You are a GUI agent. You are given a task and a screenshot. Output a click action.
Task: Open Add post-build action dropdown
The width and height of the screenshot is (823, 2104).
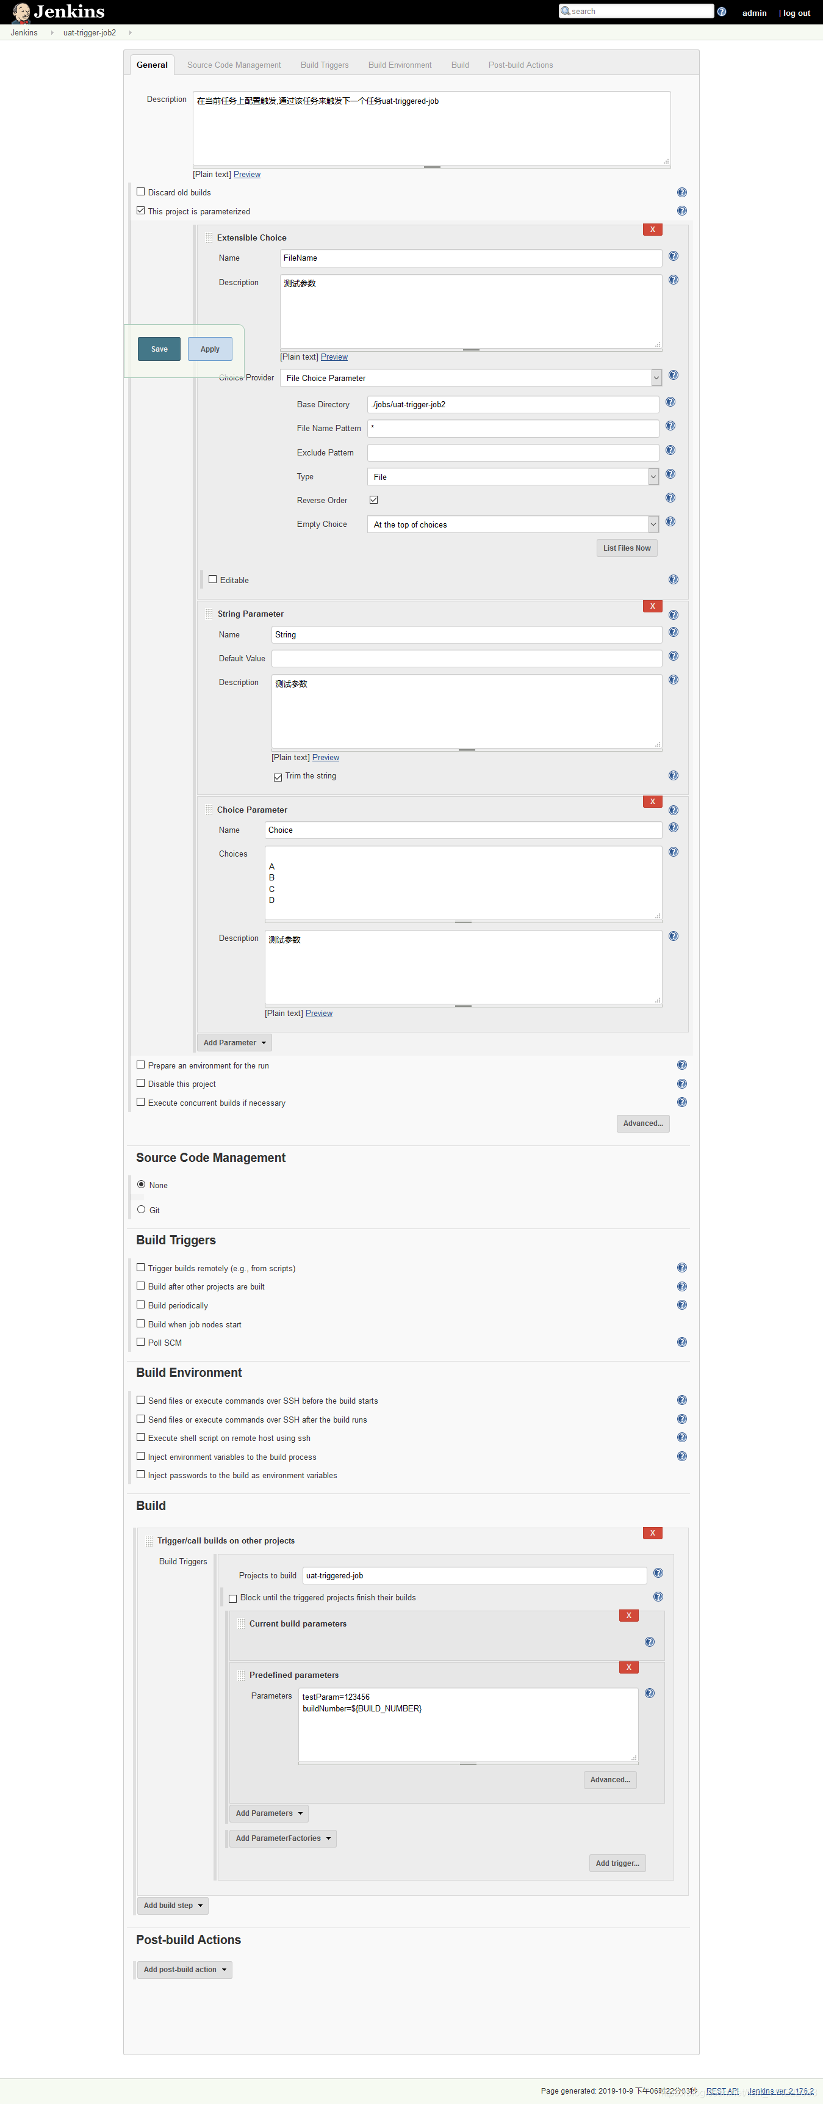point(184,1970)
